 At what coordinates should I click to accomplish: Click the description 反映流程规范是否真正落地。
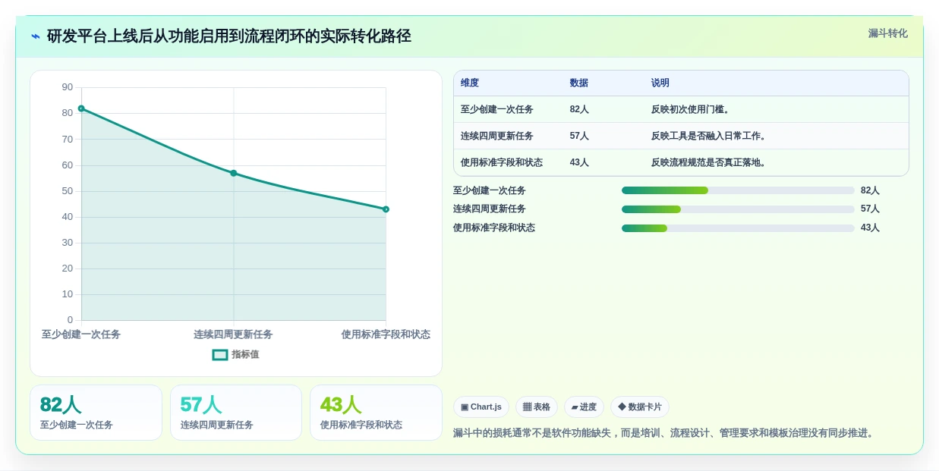(x=711, y=162)
